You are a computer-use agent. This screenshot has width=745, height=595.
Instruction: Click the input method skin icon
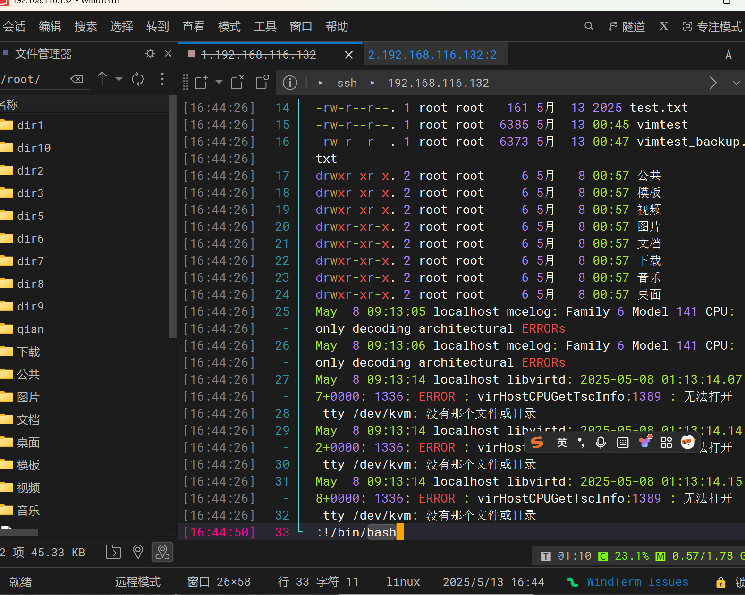tap(645, 441)
